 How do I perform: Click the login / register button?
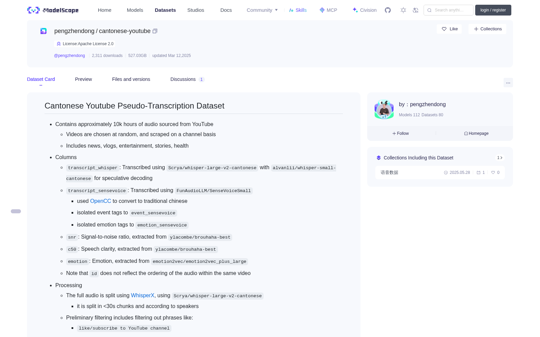pyautogui.click(x=493, y=10)
